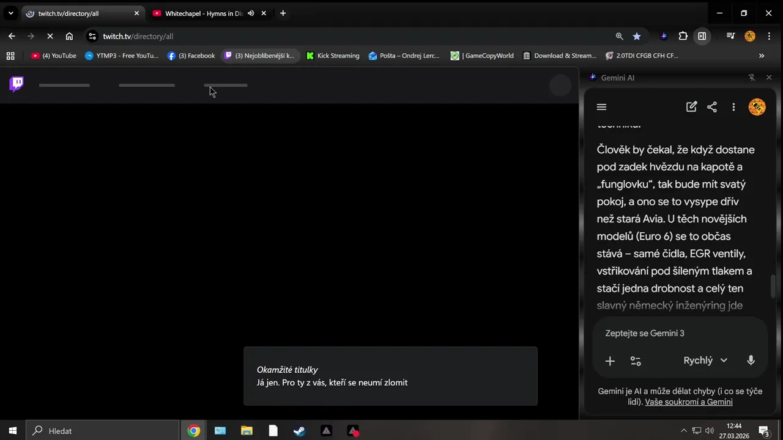Start Gemini voice input microphone
Viewport: 783px width, 440px height.
click(x=751, y=361)
